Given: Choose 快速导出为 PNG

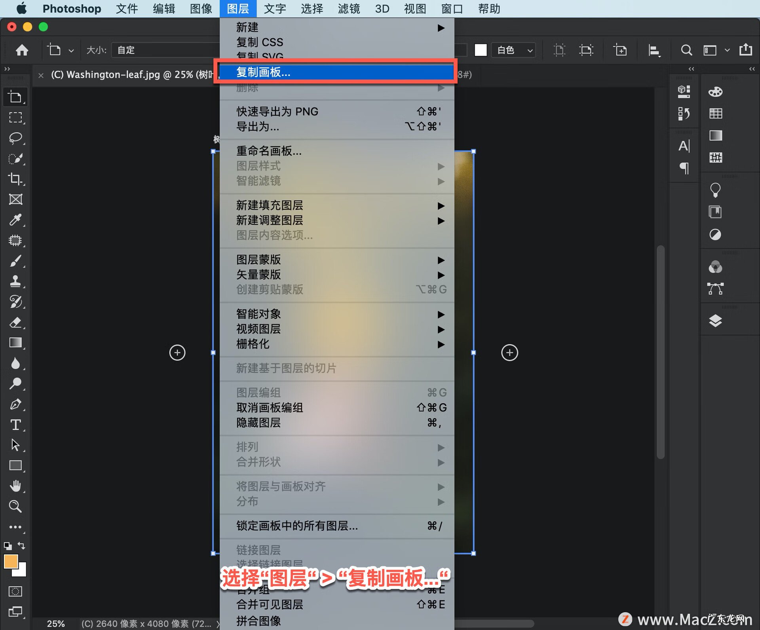Looking at the screenshot, I should tap(277, 111).
